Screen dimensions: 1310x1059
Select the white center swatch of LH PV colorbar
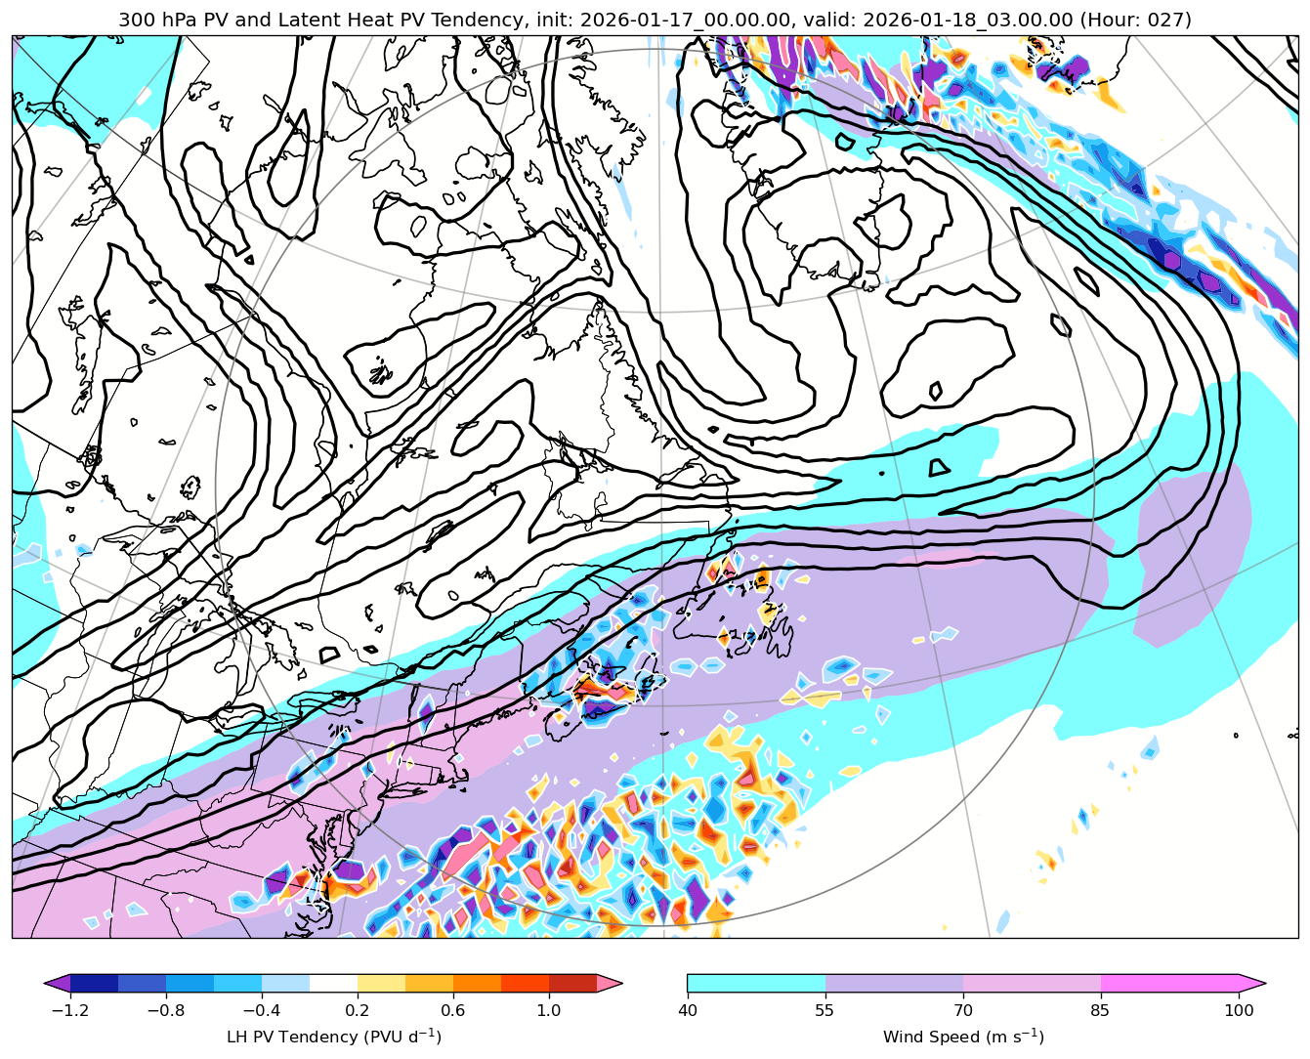333,983
